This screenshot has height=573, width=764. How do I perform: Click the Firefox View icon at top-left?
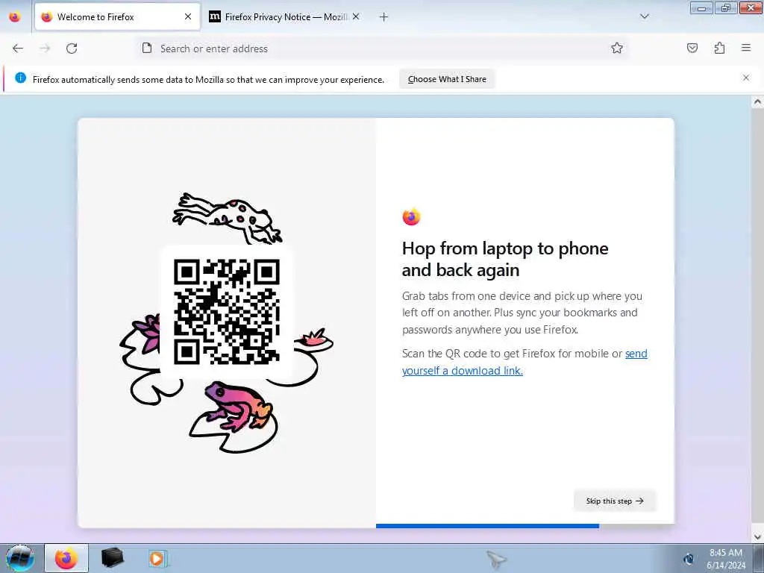tap(15, 17)
